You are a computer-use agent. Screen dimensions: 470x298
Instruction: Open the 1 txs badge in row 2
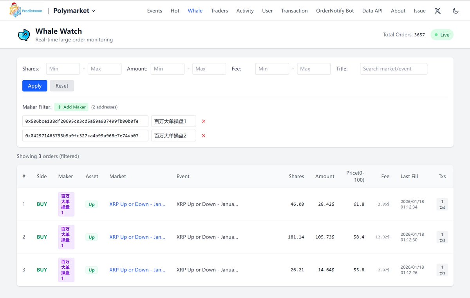point(442,237)
